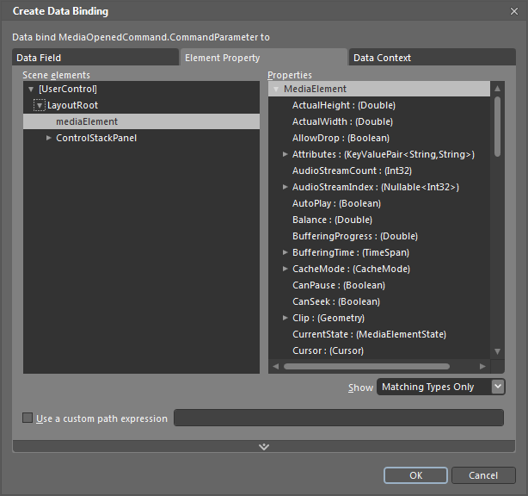The width and height of the screenshot is (528, 496).
Task: Click the horizontal scrollbar right arrow
Action: tap(482, 366)
